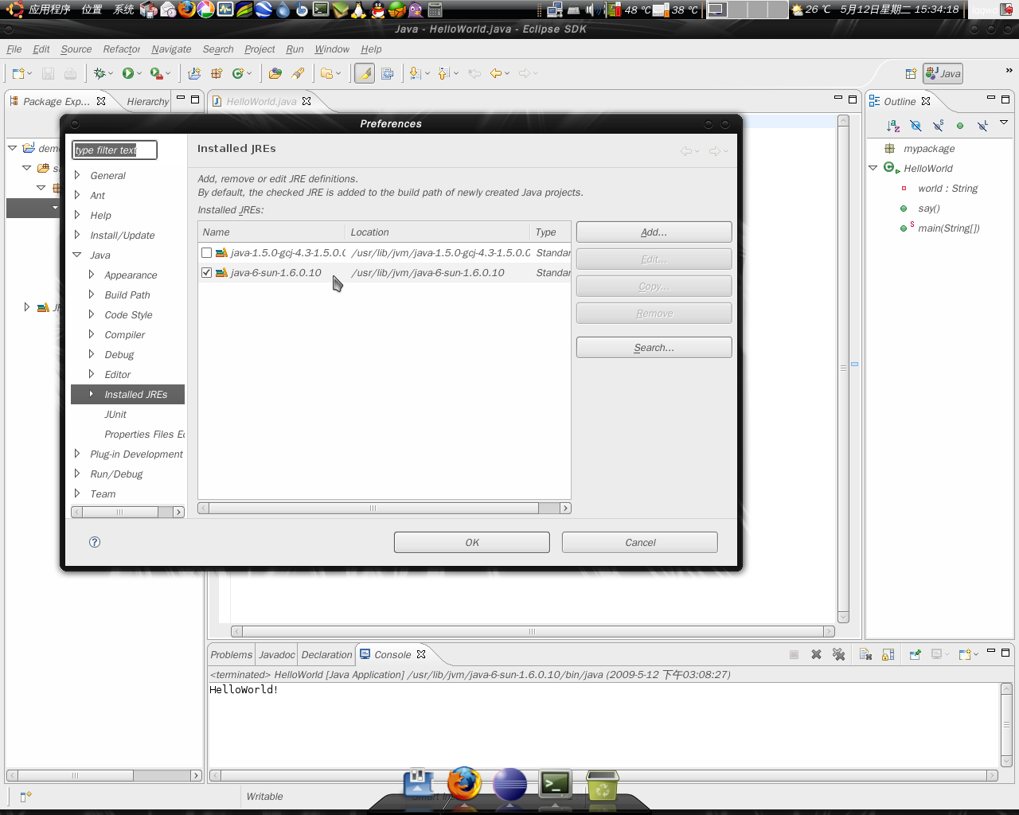Screen dimensions: 1019x815
Task: Collapse HelloWorld class in the Outline
Action: tap(873, 168)
